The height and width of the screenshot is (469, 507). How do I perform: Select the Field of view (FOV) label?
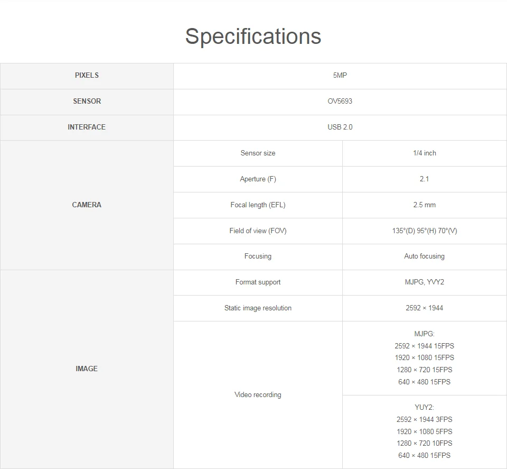(258, 231)
